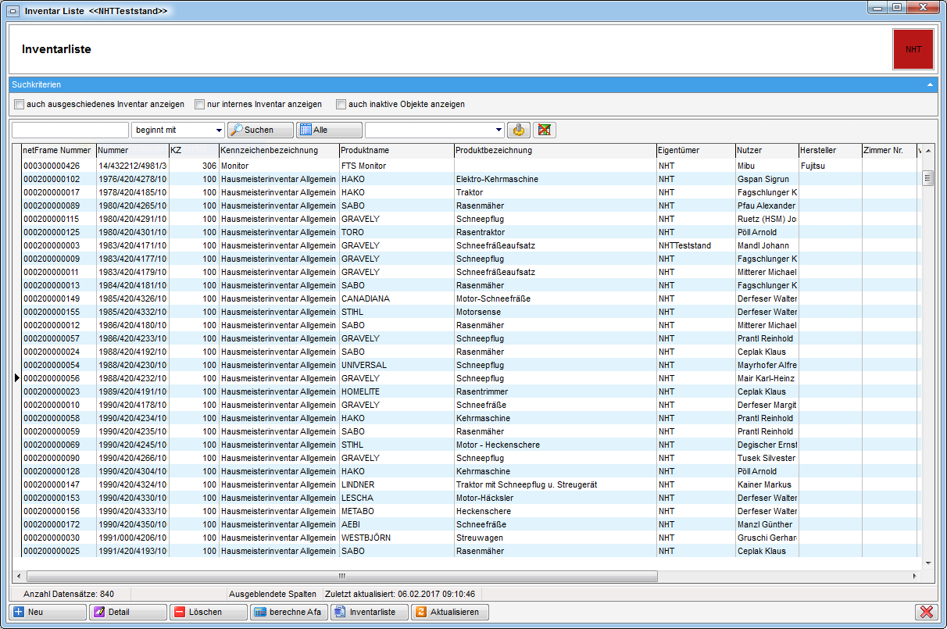Image resolution: width=947 pixels, height=629 pixels.
Task: Select the 'Elektro-Kehrmaschine' cell
Action: tap(555, 180)
